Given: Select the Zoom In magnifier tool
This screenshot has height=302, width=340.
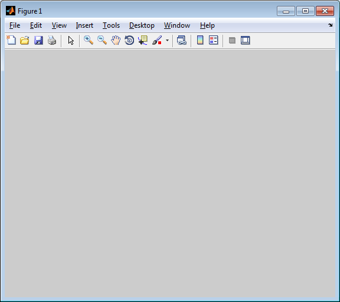Looking at the screenshot, I should click(89, 40).
